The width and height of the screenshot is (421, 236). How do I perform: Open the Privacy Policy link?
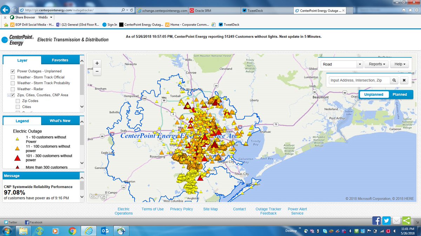(x=181, y=209)
